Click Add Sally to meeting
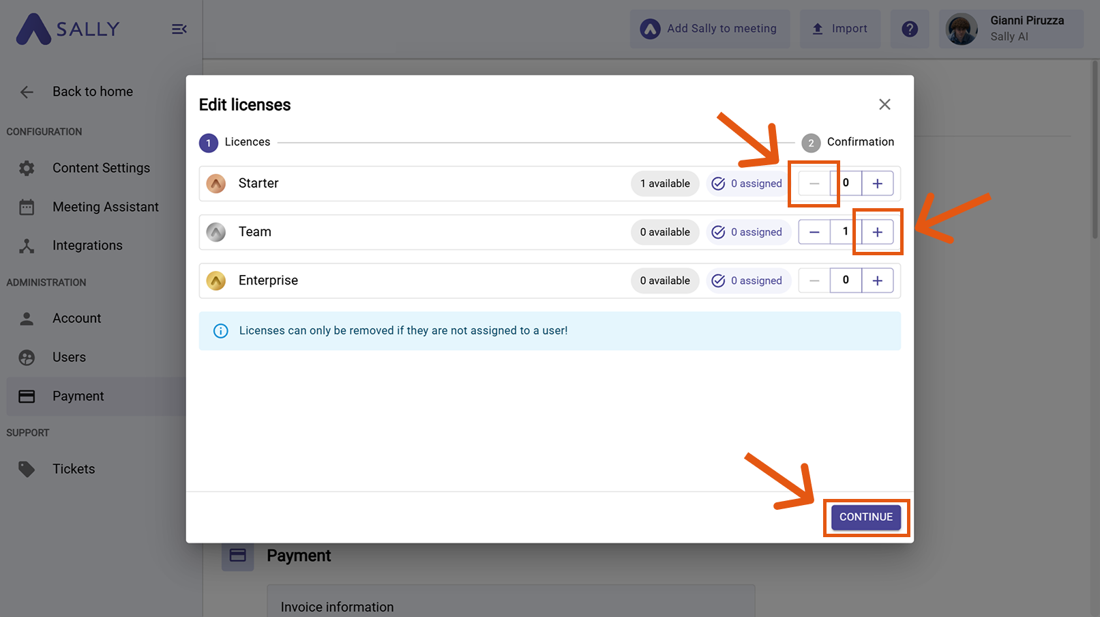The width and height of the screenshot is (1100, 617). click(x=709, y=29)
